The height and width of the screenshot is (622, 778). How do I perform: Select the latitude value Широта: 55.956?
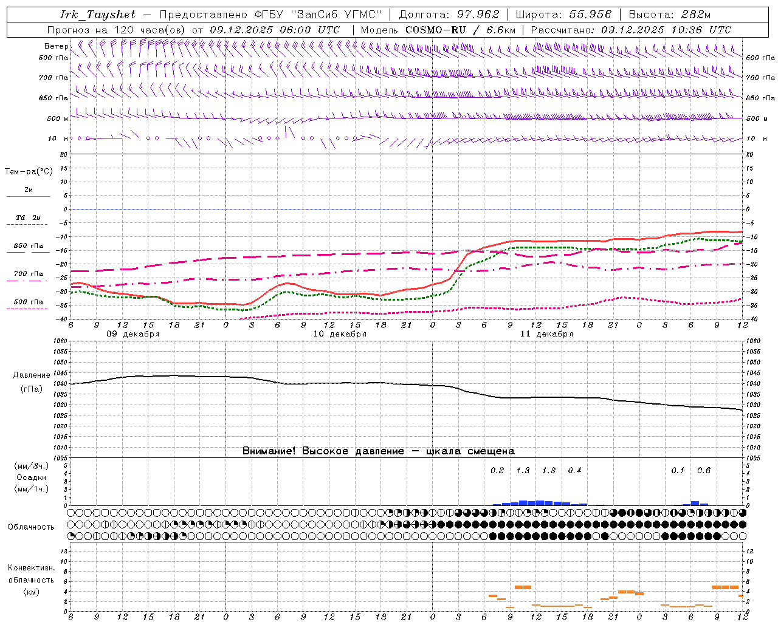coord(563,15)
